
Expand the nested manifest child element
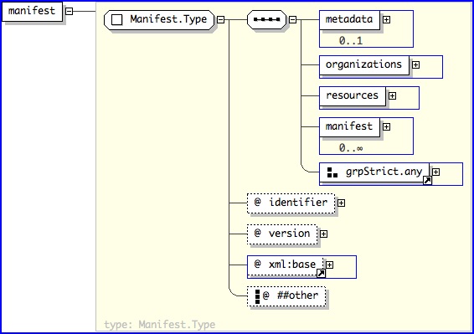(386, 126)
